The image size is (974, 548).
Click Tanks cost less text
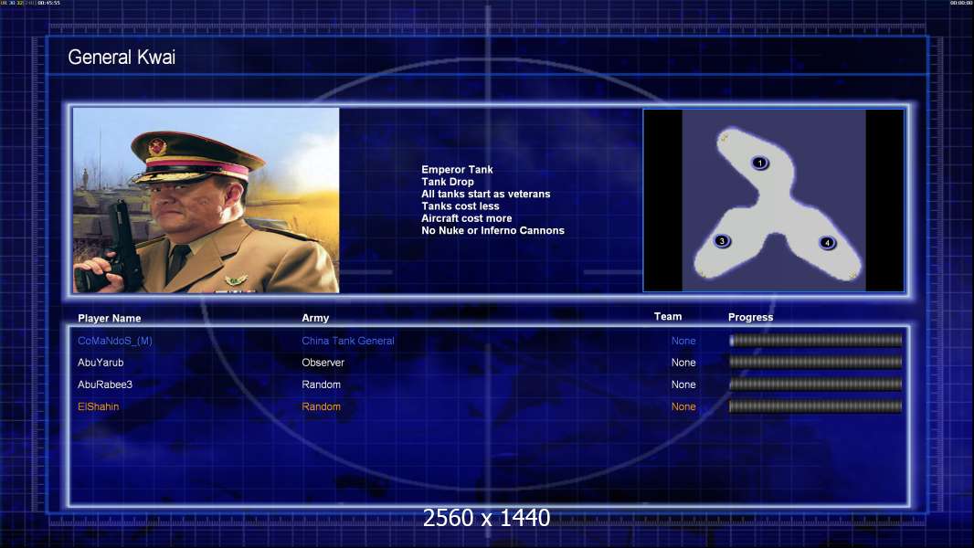(x=461, y=206)
